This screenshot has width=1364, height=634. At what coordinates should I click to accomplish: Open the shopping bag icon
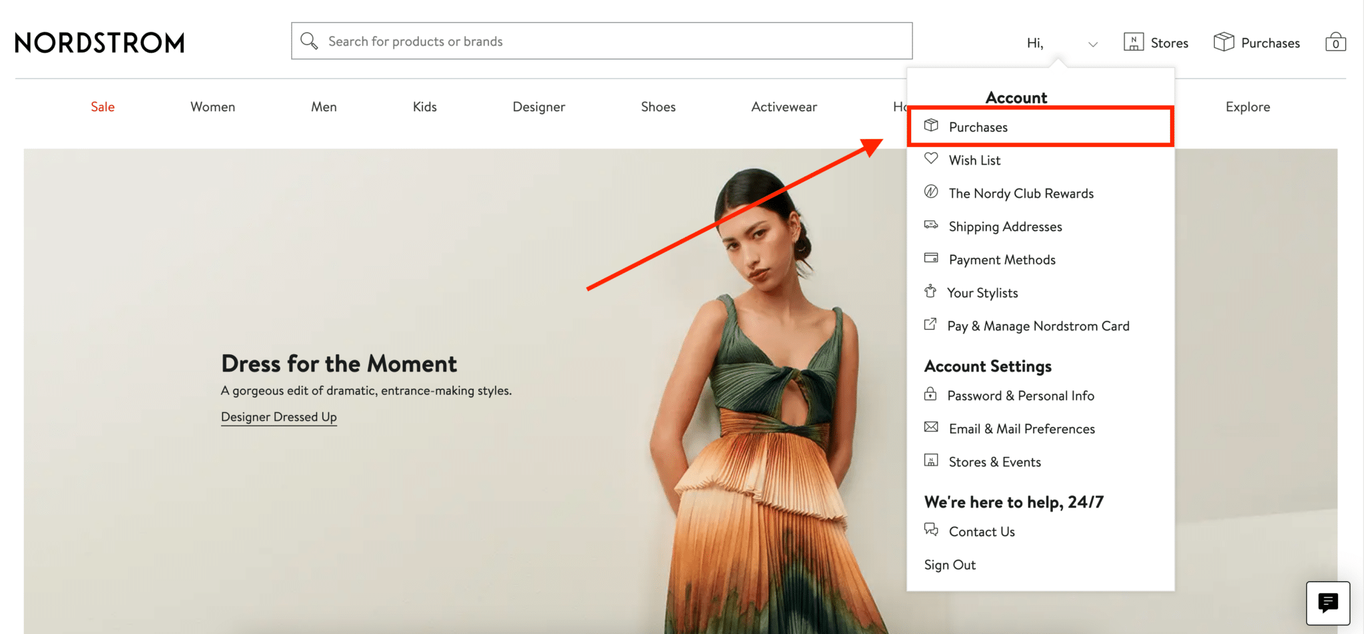(x=1335, y=42)
